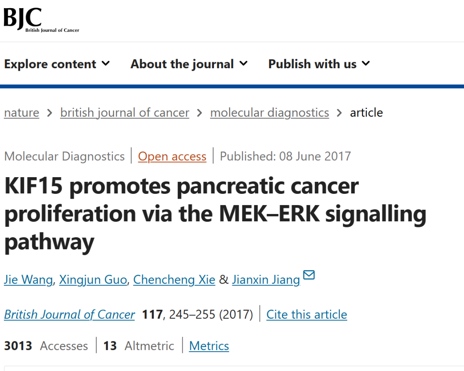The width and height of the screenshot is (464, 371).
Task: View author Jianxin Jiang's details
Action: (266, 280)
